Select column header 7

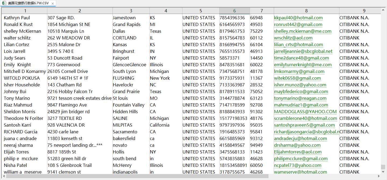262,11
